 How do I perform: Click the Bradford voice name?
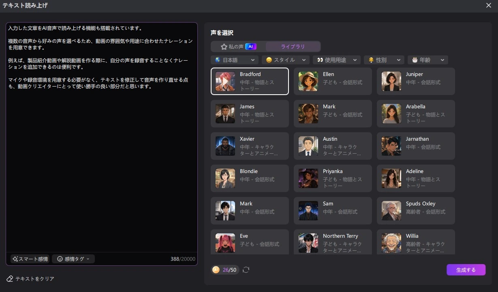coord(250,74)
